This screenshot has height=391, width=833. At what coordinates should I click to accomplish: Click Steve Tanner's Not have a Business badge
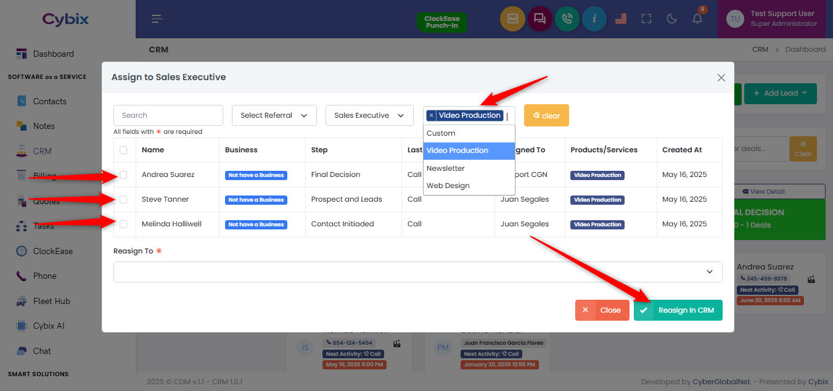click(256, 200)
